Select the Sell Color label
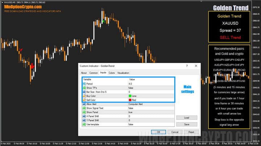 click(x=91, y=100)
